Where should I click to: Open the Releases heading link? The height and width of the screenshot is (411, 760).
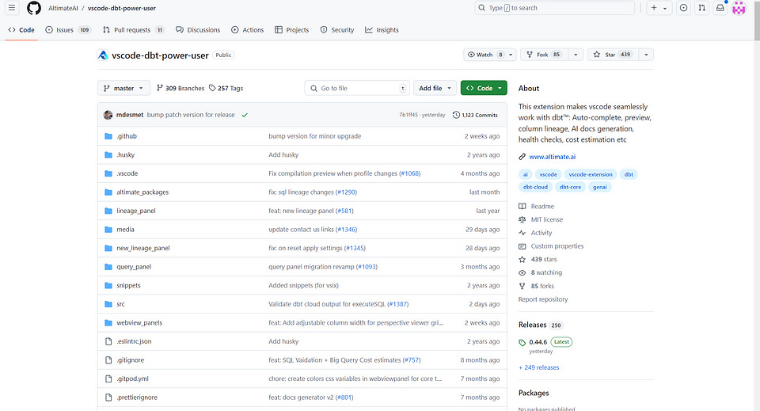pos(532,325)
